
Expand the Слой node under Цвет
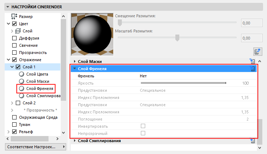click(x=12, y=31)
